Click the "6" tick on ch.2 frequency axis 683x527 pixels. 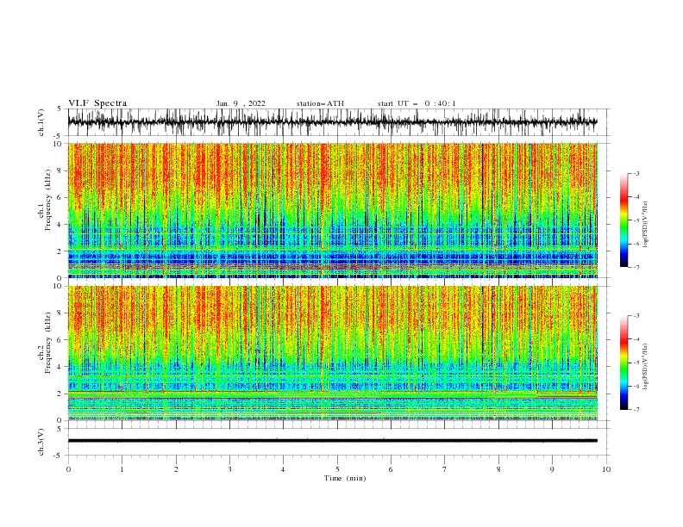click(60, 340)
